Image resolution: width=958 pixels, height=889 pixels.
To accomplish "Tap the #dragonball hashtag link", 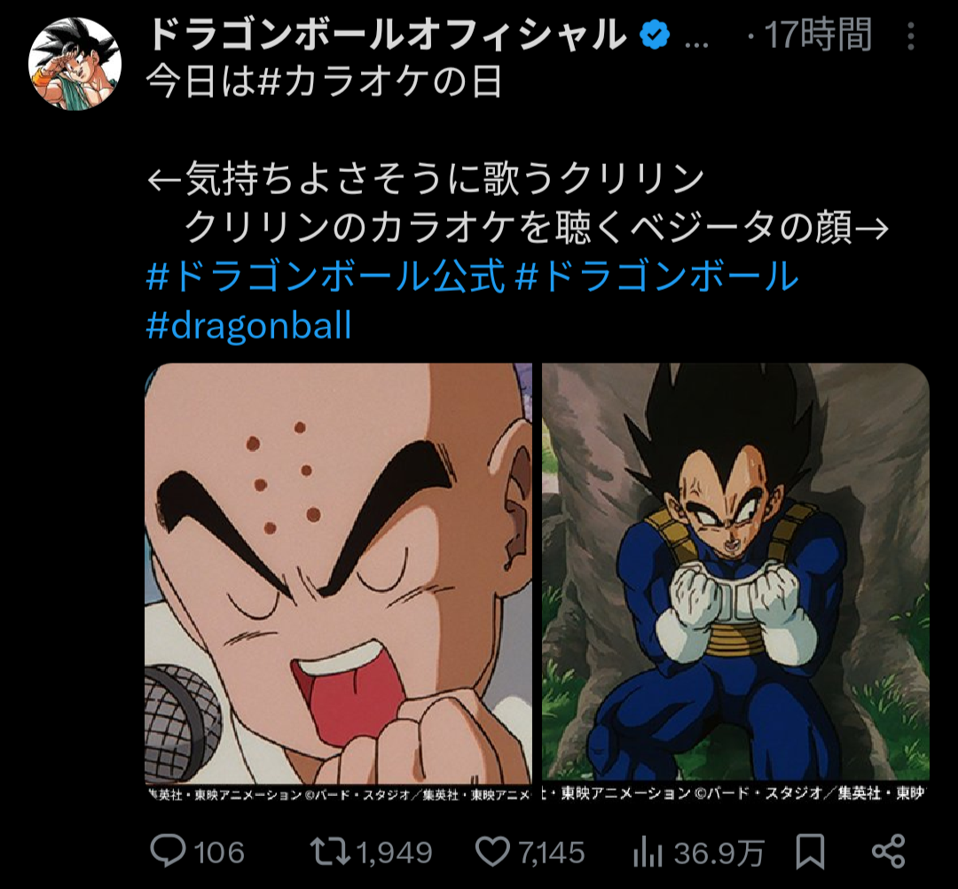I will (249, 326).
